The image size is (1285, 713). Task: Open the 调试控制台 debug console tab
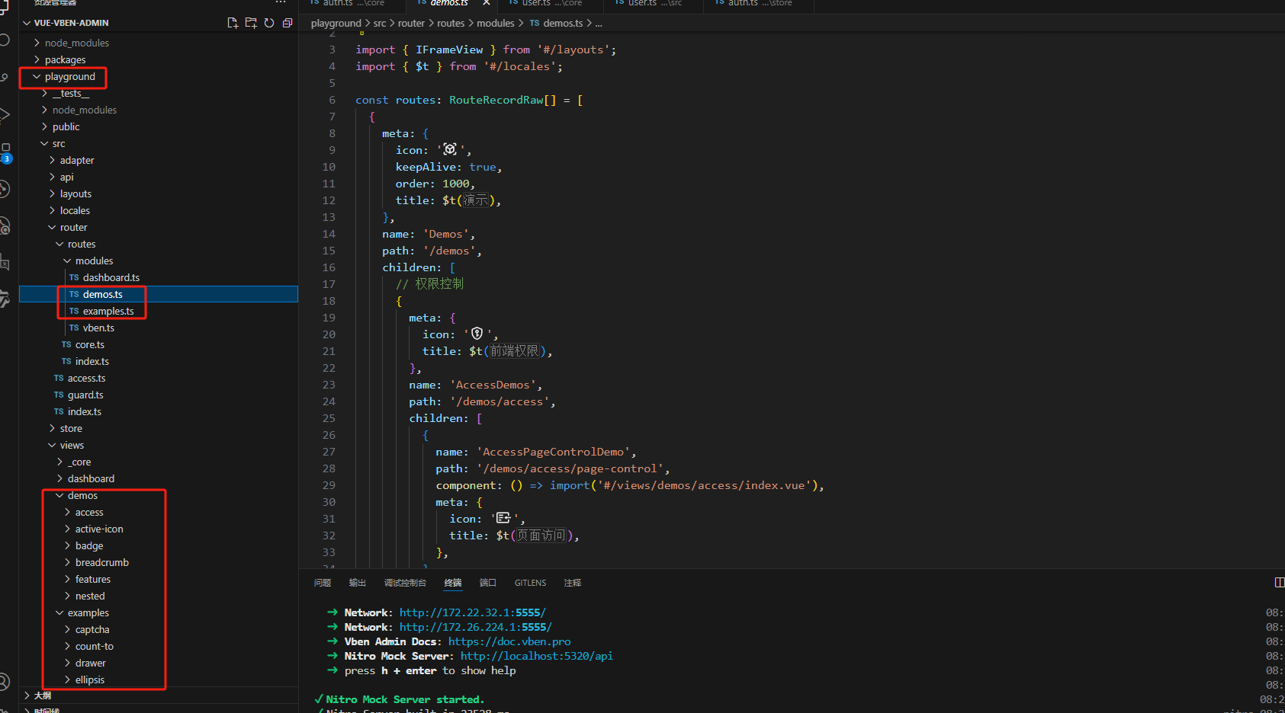click(x=405, y=583)
